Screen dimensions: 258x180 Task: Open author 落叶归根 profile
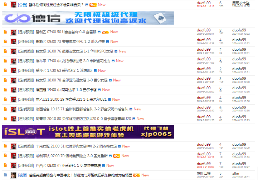point(204,174)
